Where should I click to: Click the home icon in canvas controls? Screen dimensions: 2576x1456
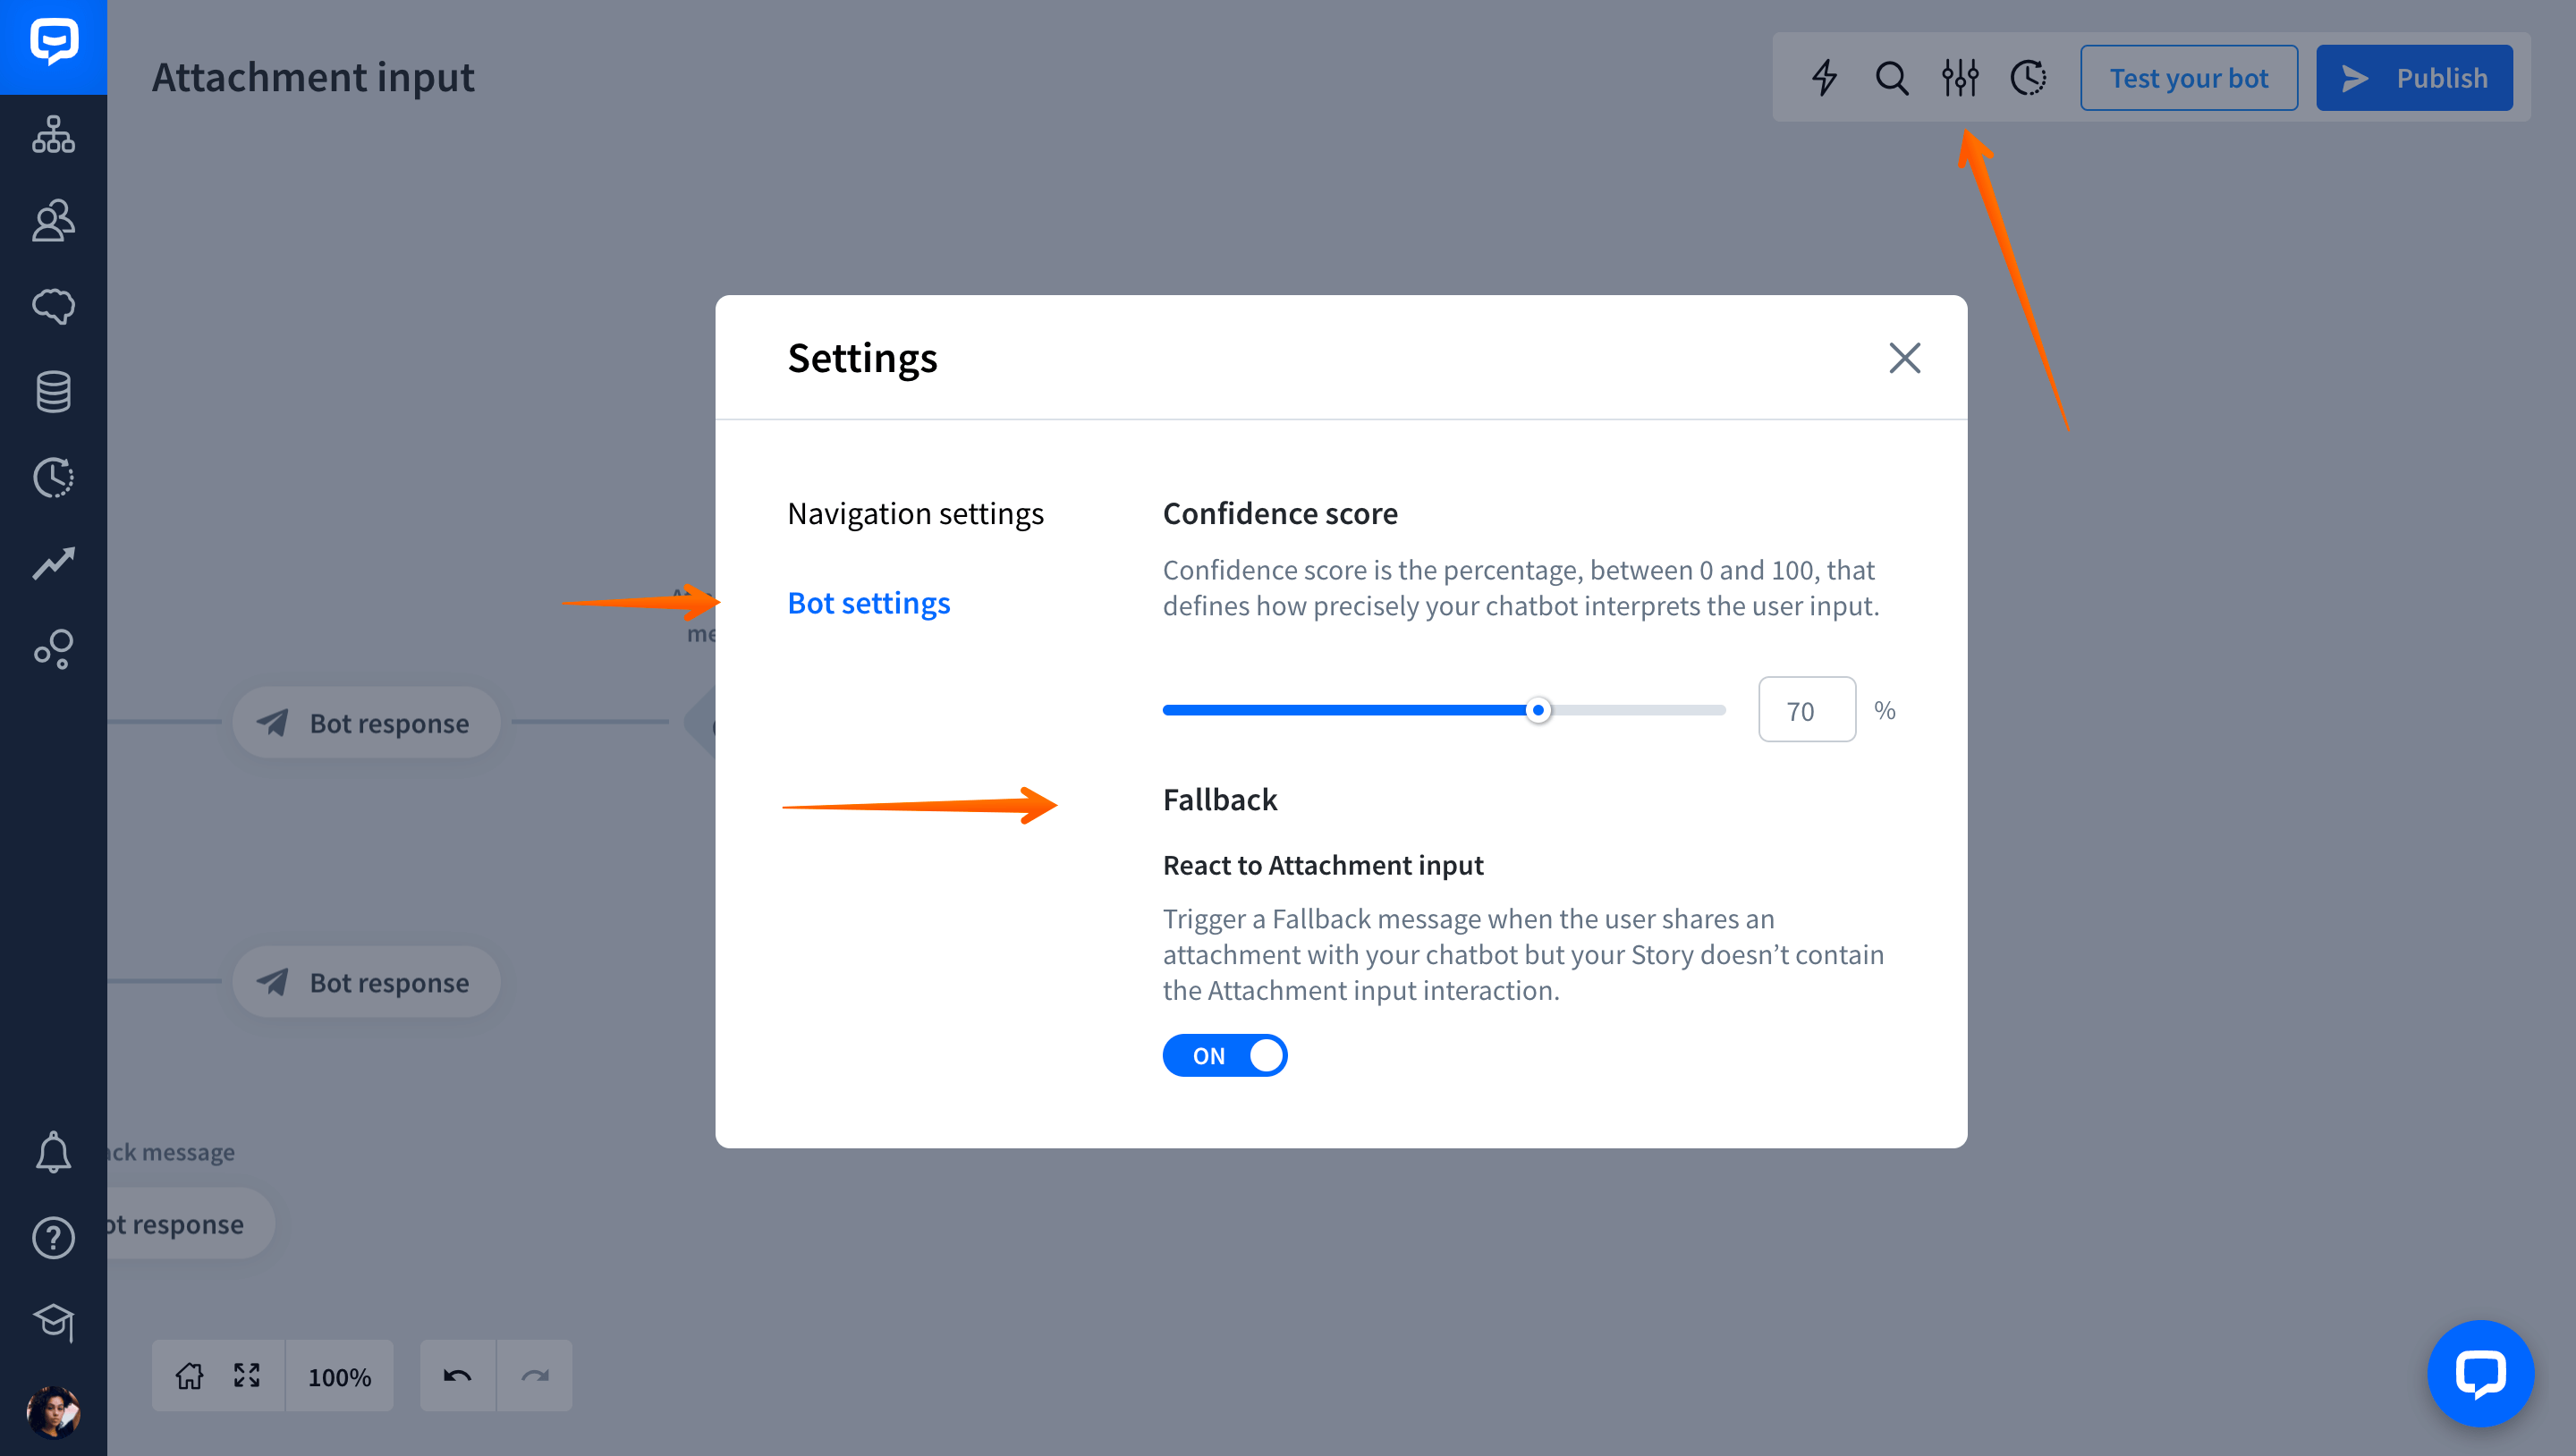pos(189,1376)
